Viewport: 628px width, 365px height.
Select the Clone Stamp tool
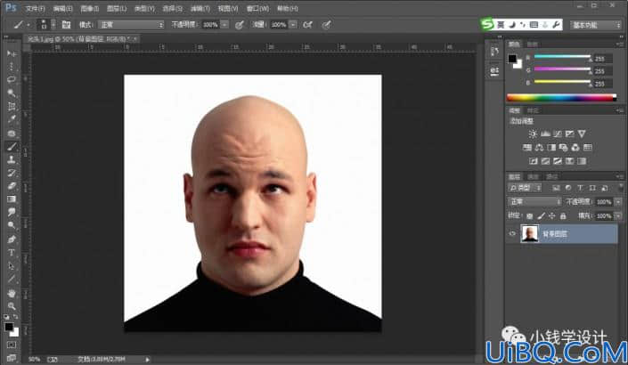[x=12, y=159]
